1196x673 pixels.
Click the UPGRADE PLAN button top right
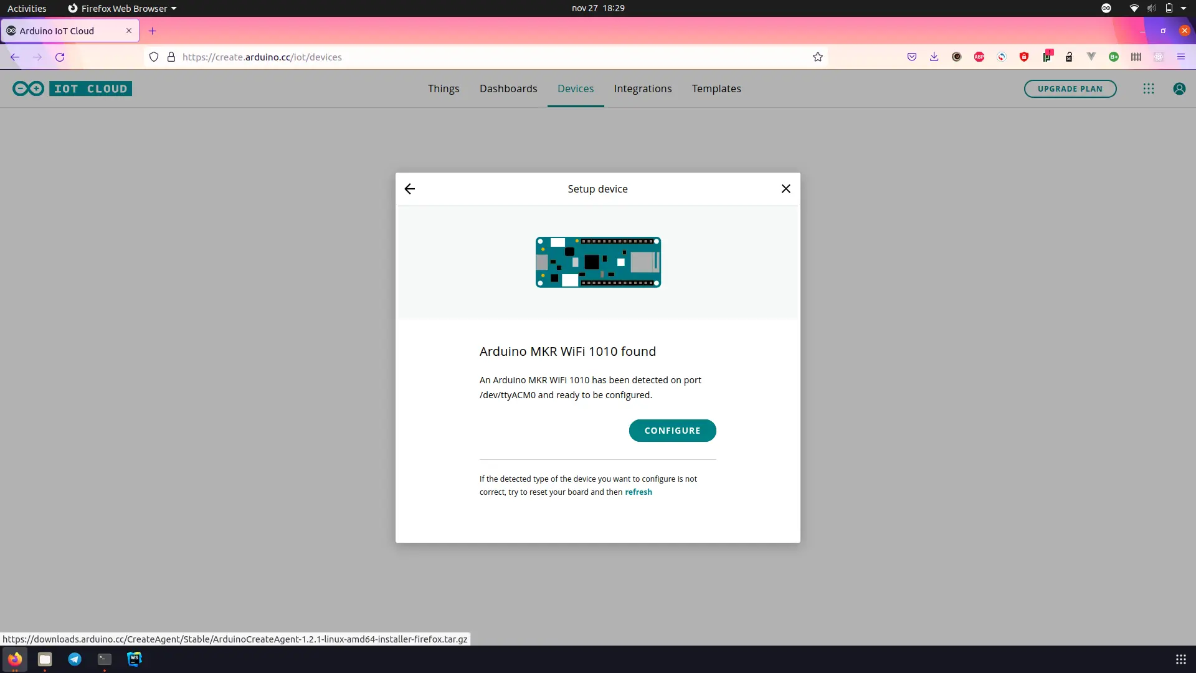1070,88
